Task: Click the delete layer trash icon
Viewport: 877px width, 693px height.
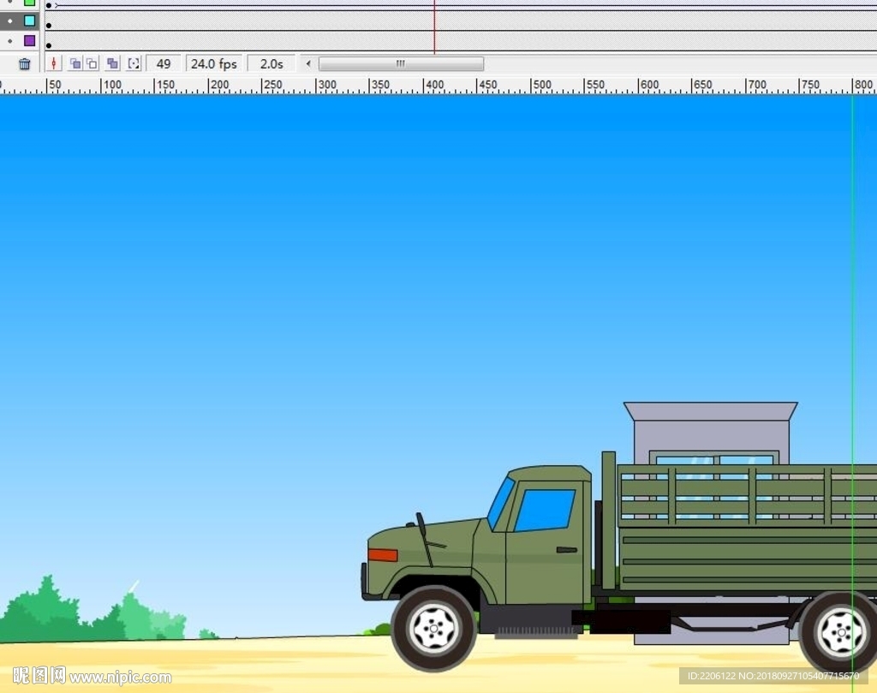Action: tap(24, 63)
